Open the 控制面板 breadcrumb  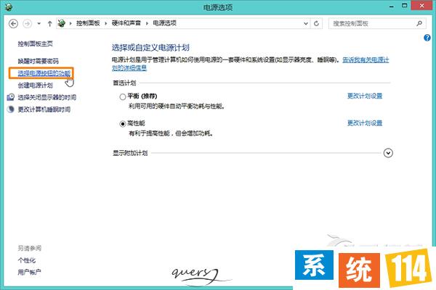point(88,23)
